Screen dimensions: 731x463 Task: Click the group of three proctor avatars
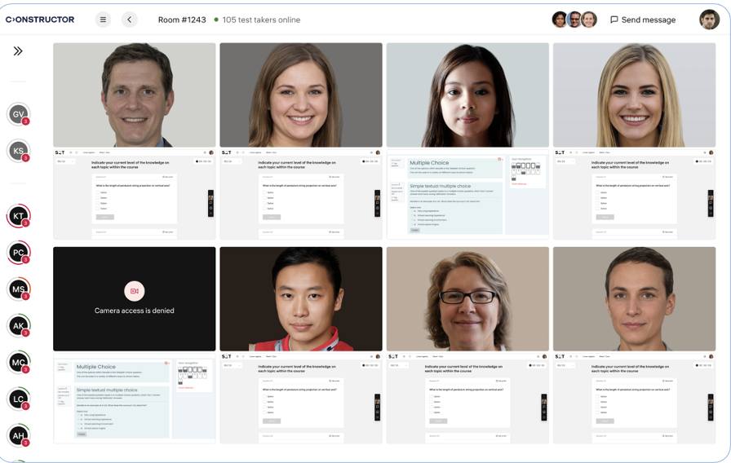click(574, 20)
